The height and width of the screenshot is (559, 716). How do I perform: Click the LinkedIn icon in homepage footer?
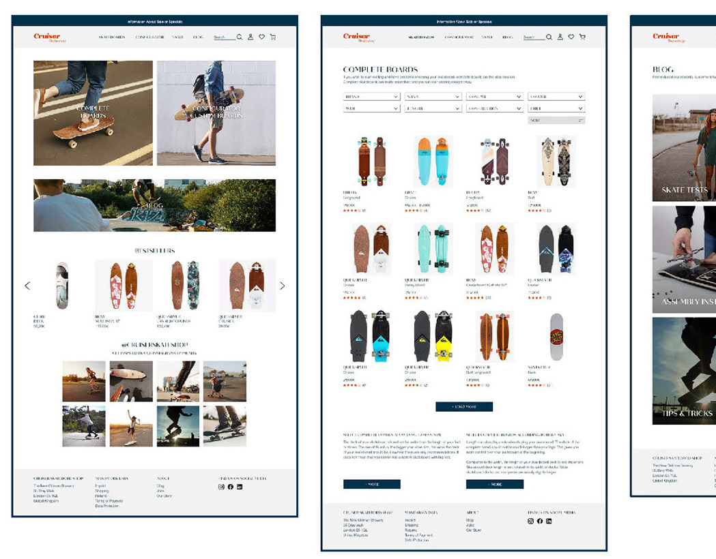click(240, 487)
